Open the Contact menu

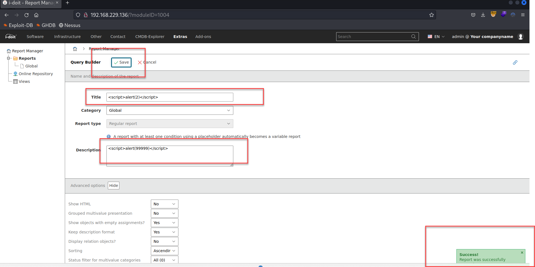click(x=118, y=37)
